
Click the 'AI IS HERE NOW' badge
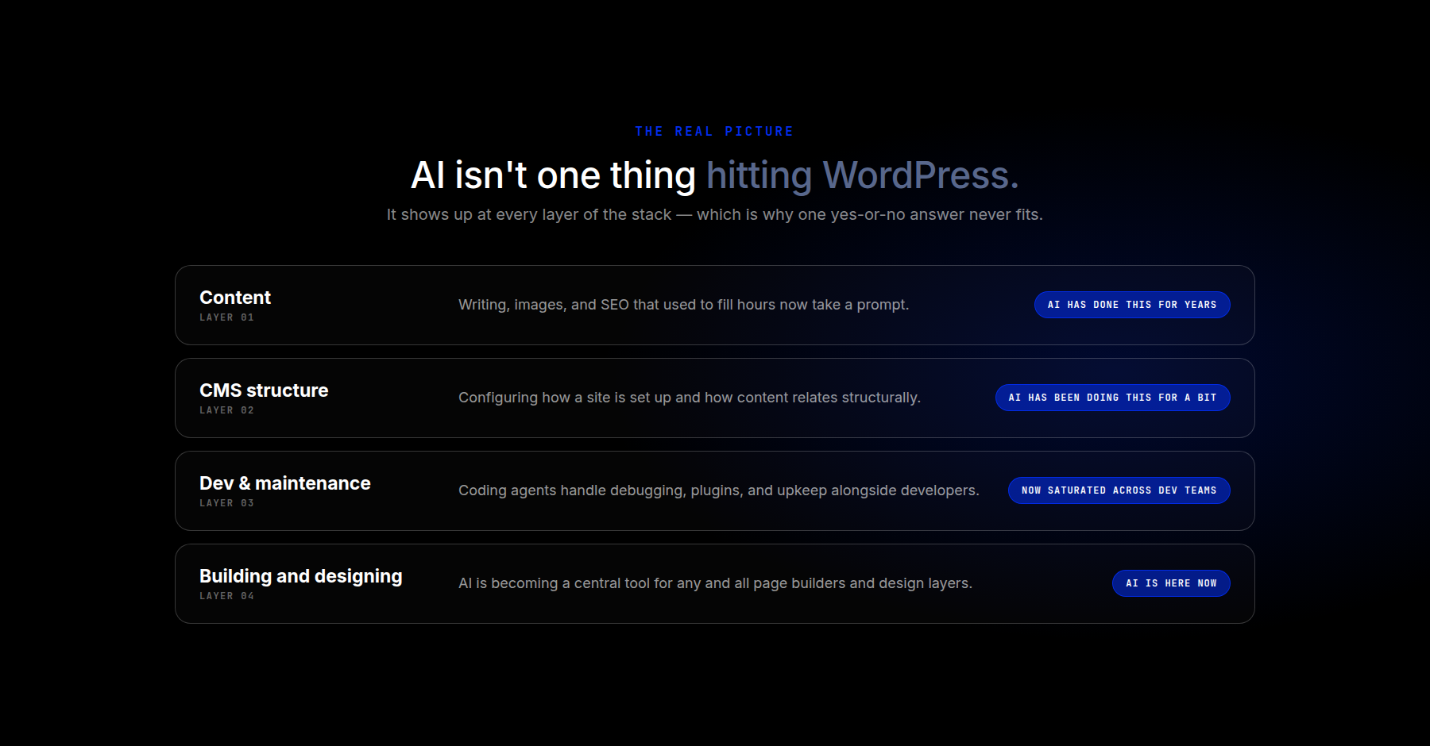(1171, 583)
